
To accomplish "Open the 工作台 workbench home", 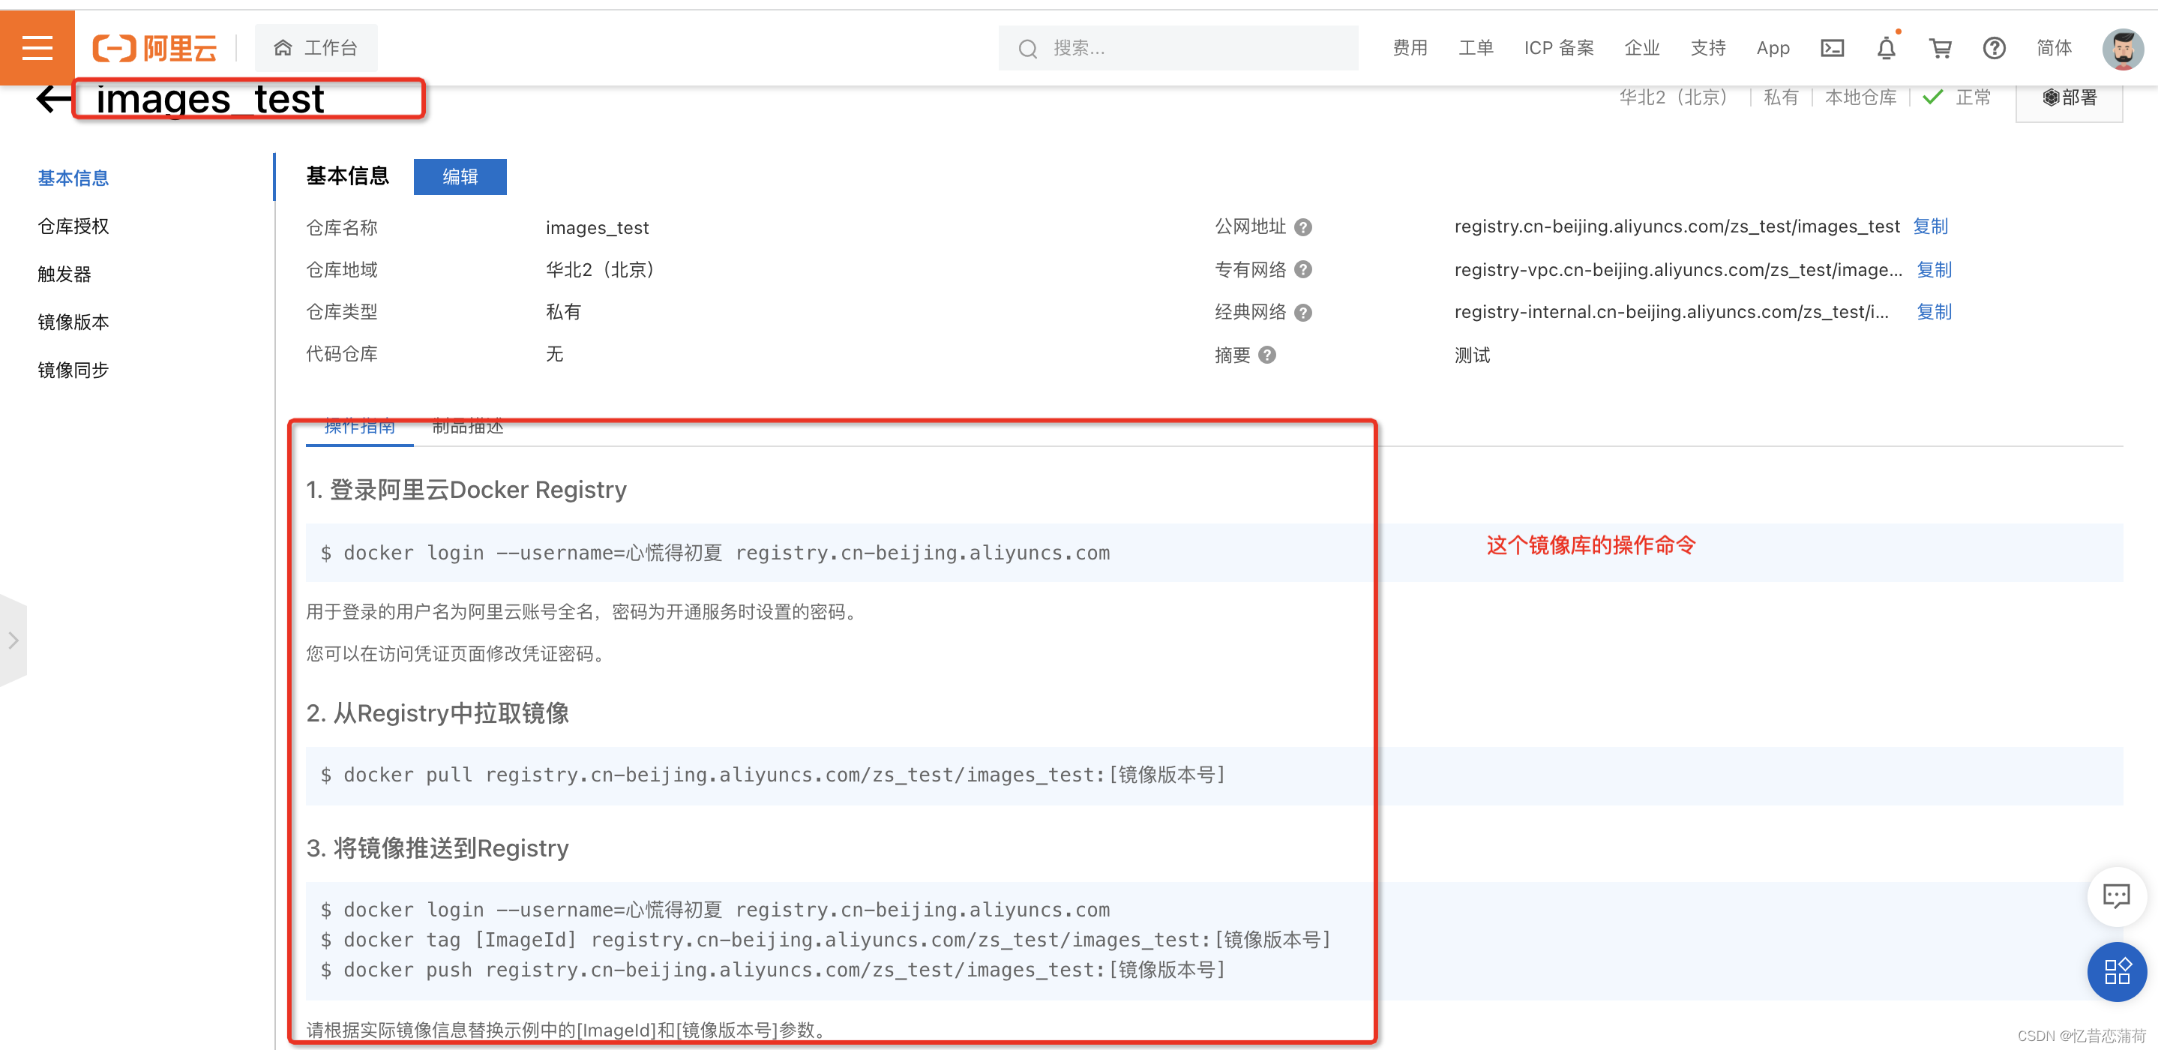I will [316, 48].
